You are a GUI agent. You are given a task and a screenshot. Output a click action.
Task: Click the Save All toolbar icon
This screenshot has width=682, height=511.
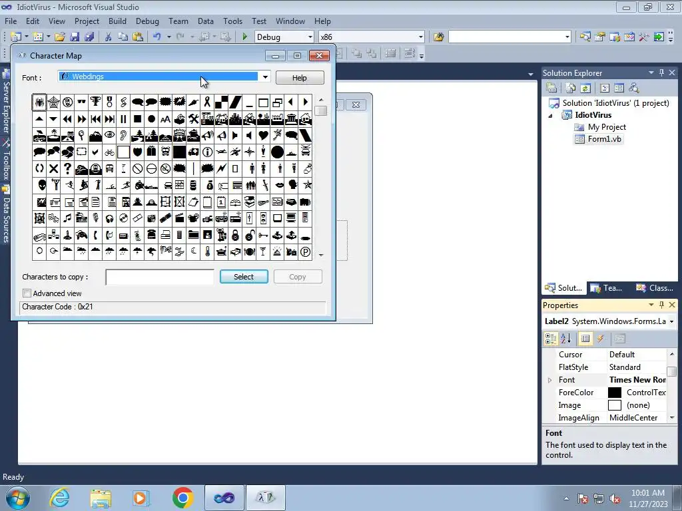tap(90, 37)
